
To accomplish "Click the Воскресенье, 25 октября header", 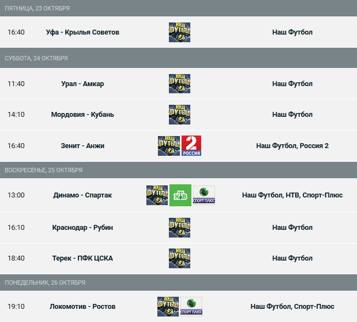I will (x=179, y=170).
